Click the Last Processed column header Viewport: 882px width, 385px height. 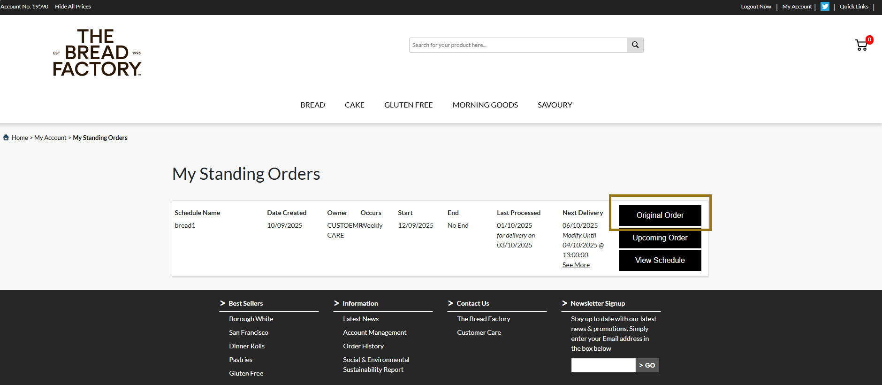coord(518,213)
